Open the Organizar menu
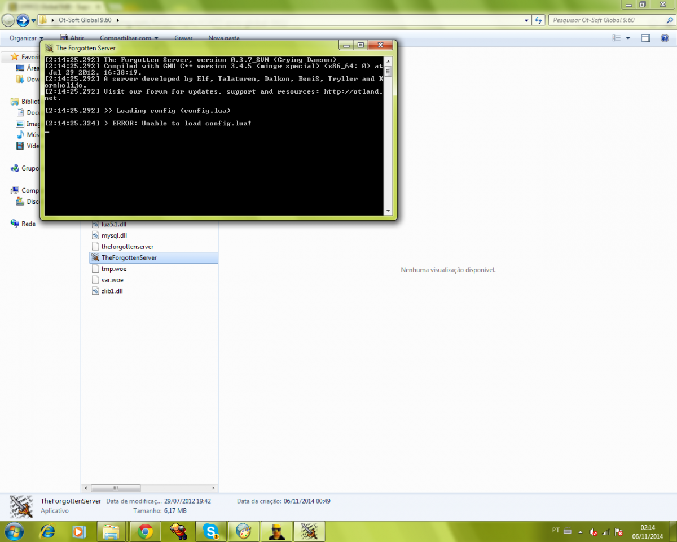The height and width of the screenshot is (542, 677). pos(27,38)
